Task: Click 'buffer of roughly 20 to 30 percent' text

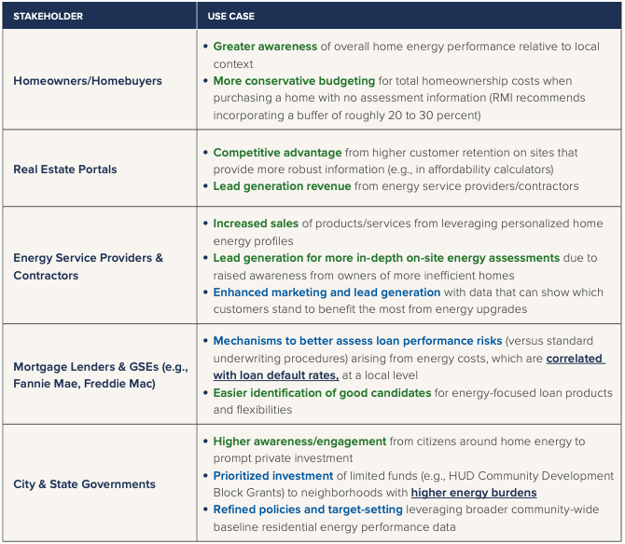Action: point(388,116)
